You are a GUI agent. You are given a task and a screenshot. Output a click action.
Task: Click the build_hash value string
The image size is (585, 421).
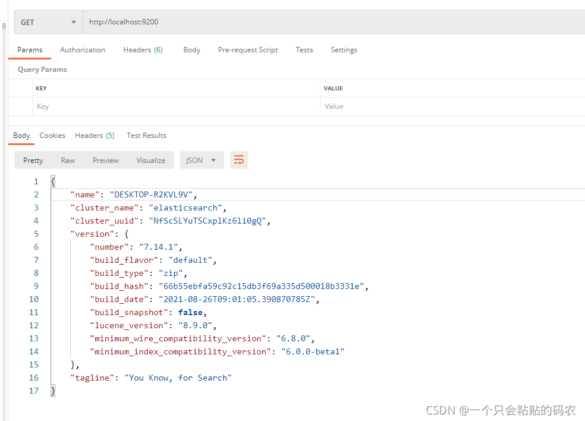262,286
